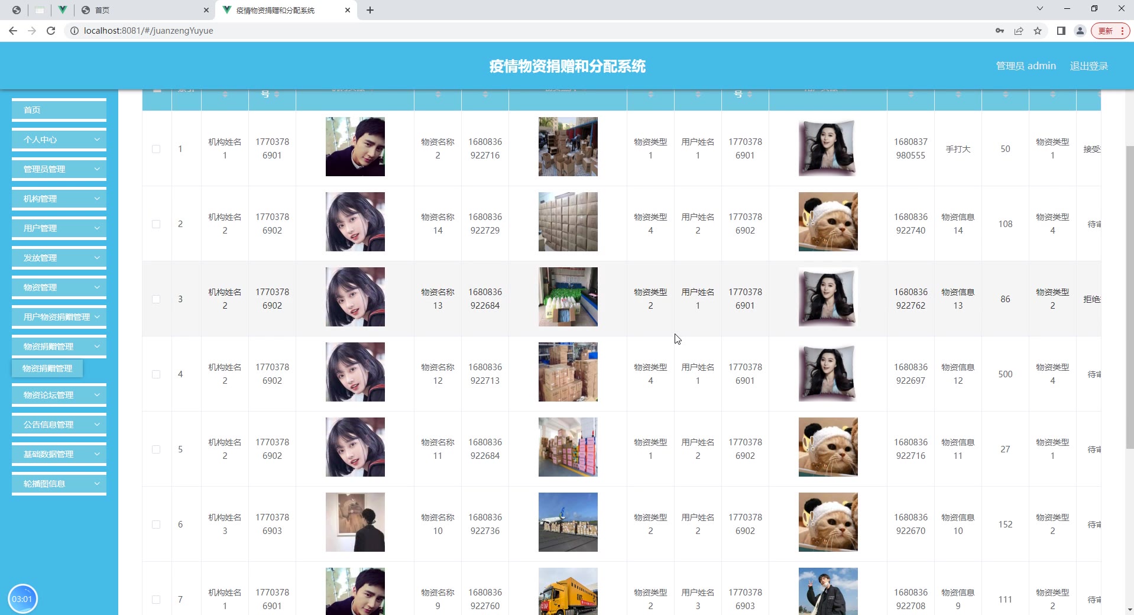The height and width of the screenshot is (615, 1134).
Task: Collapse the 物资捐赠管理 parent menu
Action: tap(59, 347)
